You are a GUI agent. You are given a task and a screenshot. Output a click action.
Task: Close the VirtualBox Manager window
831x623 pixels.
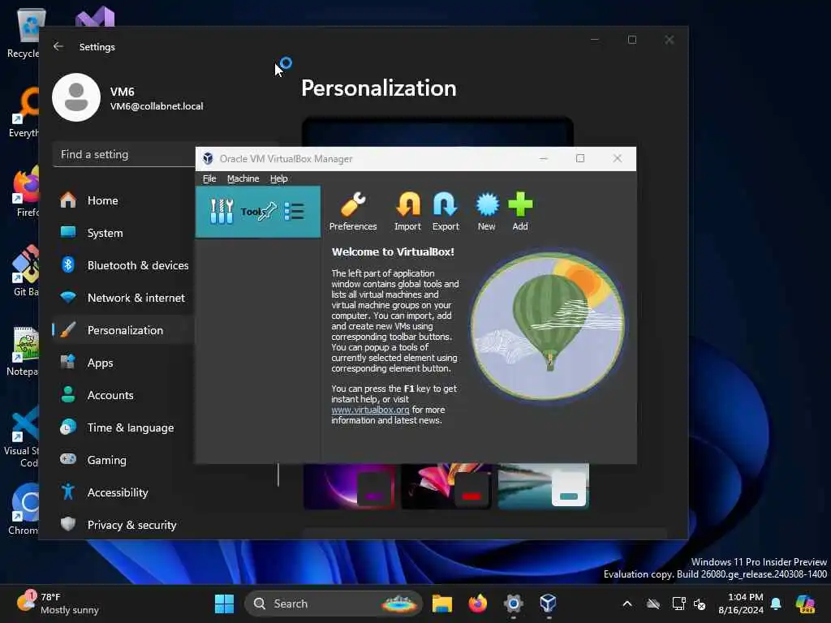coord(618,158)
